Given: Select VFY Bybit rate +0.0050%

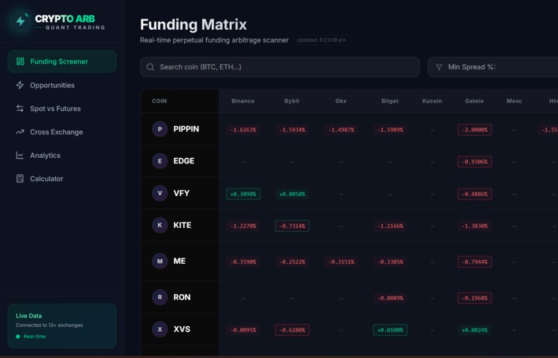Looking at the screenshot, I should [x=292, y=194].
